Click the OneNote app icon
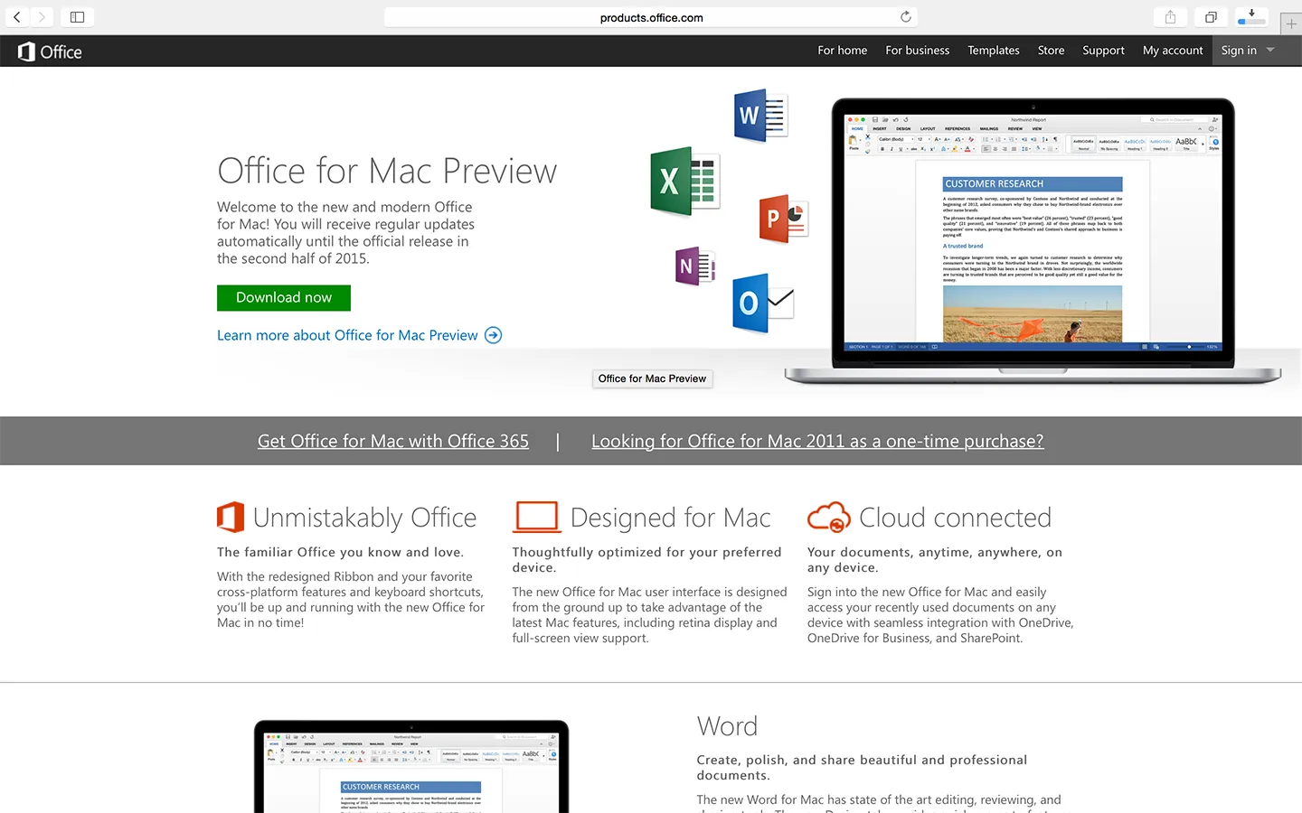The image size is (1302, 813). click(x=694, y=266)
